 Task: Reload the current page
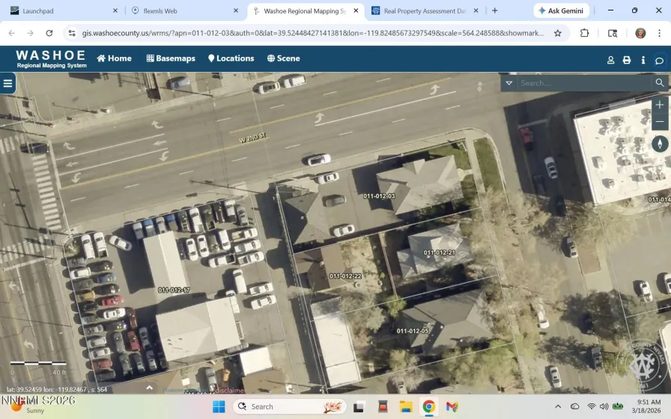pyautogui.click(x=49, y=33)
